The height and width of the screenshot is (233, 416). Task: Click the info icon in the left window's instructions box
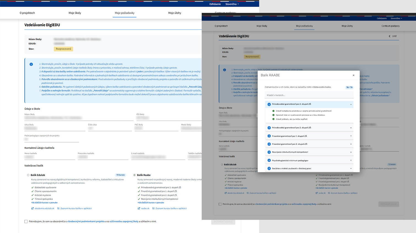tap(31, 64)
